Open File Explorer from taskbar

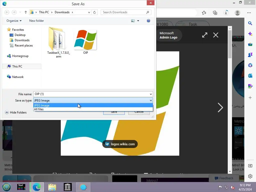pos(52,187)
